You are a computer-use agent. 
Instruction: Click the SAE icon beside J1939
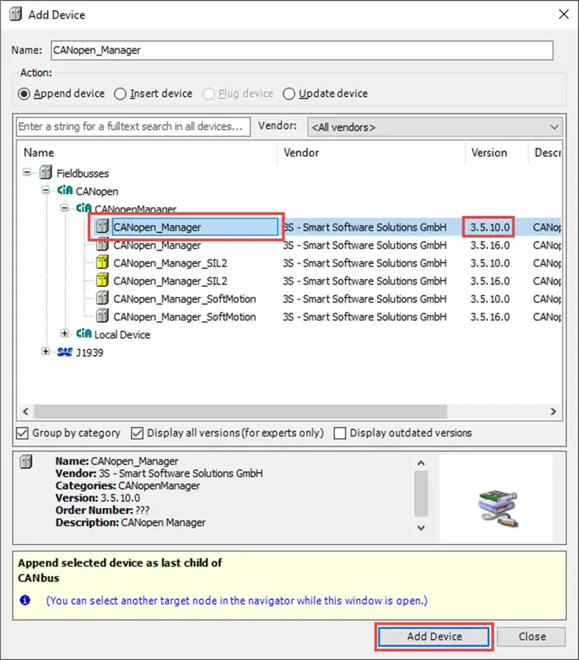(x=65, y=352)
